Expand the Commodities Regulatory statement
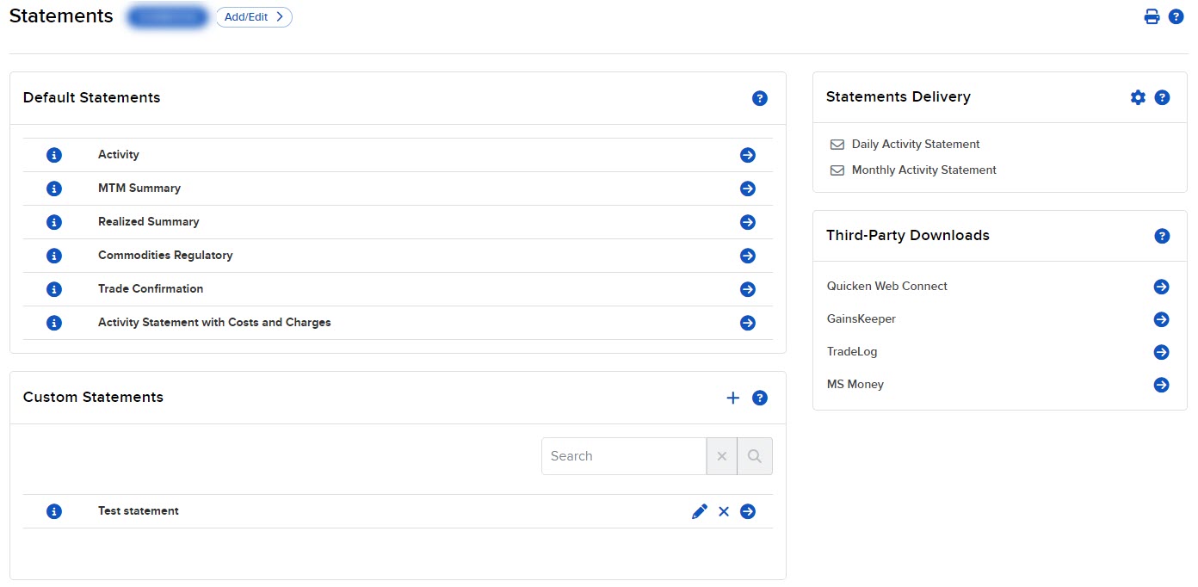Viewport: 1198px width, 587px height. pos(747,256)
